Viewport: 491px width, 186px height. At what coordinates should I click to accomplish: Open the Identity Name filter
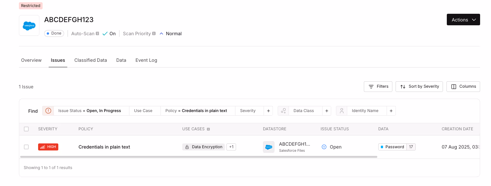[x=367, y=111]
